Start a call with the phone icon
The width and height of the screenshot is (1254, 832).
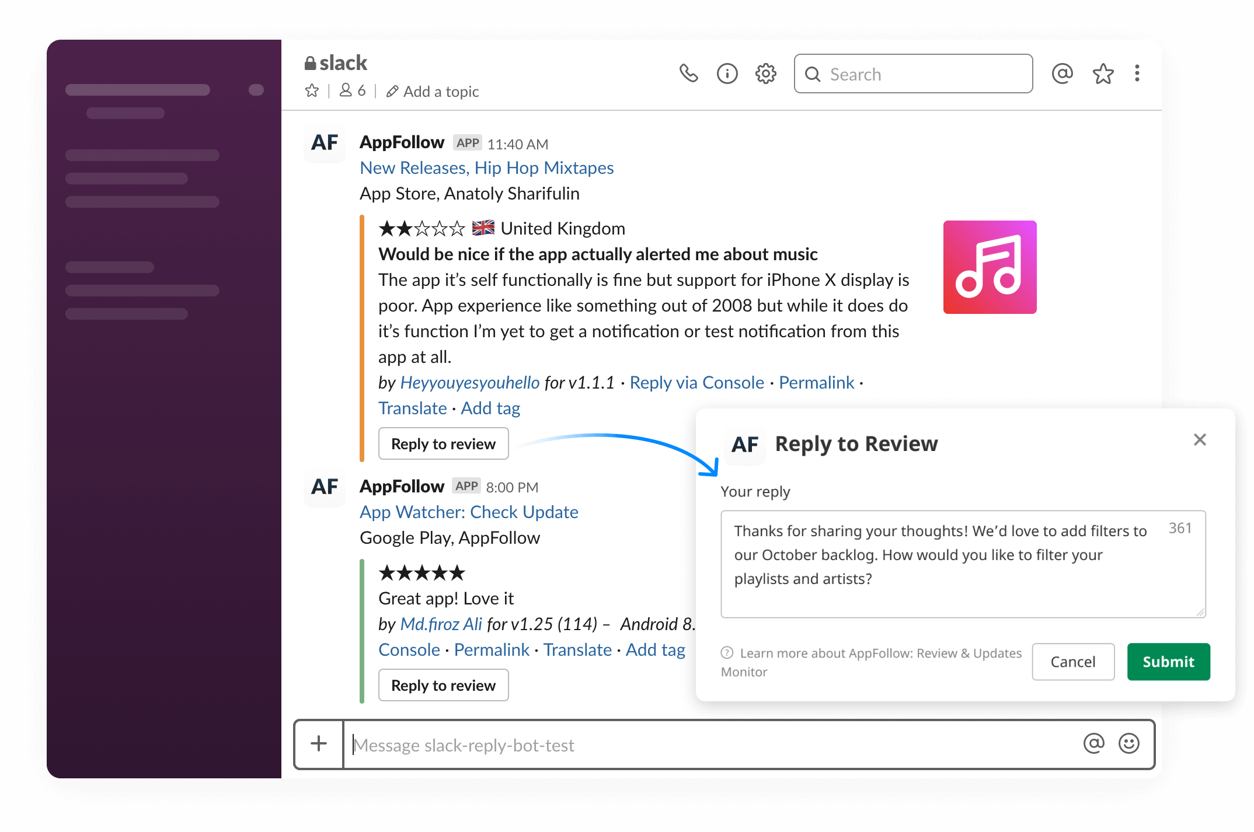[x=688, y=74]
